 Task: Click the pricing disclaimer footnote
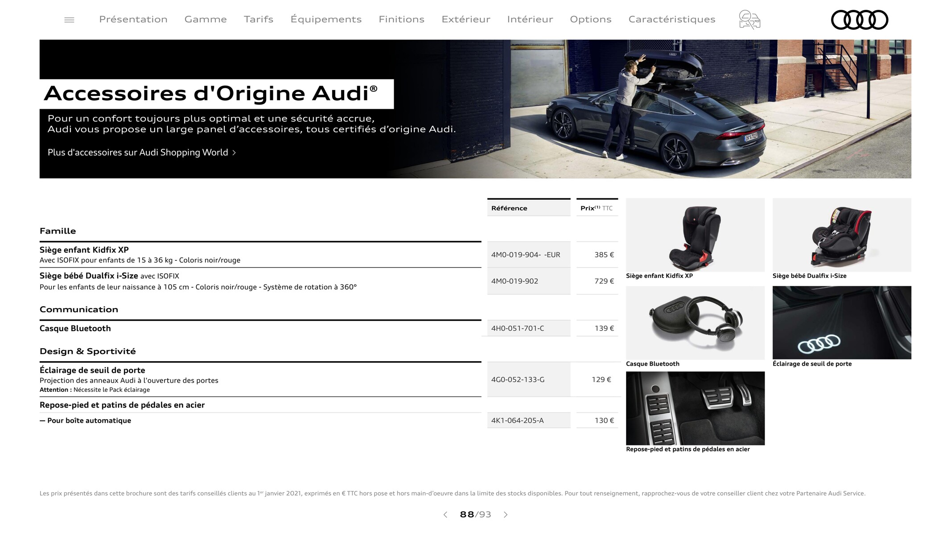coord(453,494)
